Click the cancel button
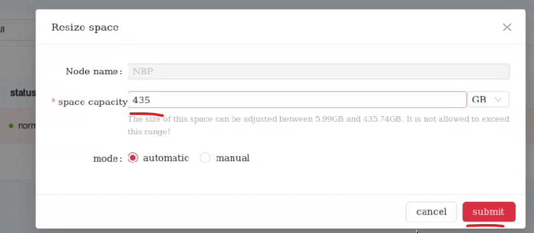Image resolution: width=534 pixels, height=233 pixels. pos(431,212)
